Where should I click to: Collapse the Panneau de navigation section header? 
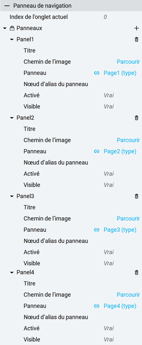click(x=9, y=6)
